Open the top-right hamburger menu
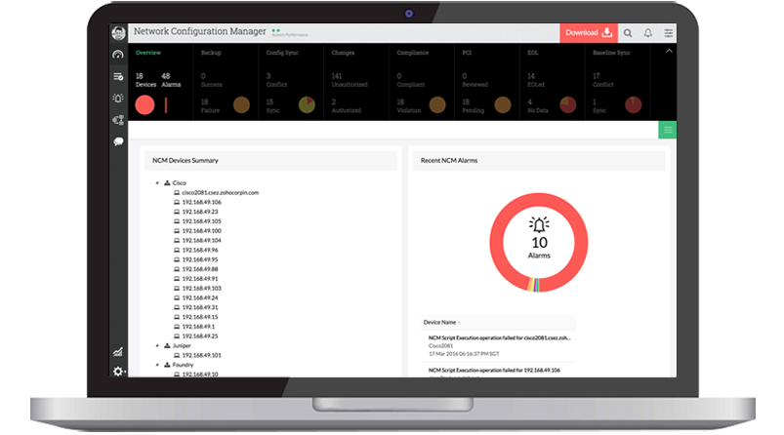The image size is (784, 435). tap(669, 33)
